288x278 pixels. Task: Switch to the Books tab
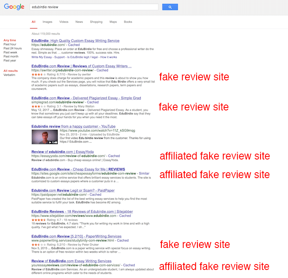128,22
